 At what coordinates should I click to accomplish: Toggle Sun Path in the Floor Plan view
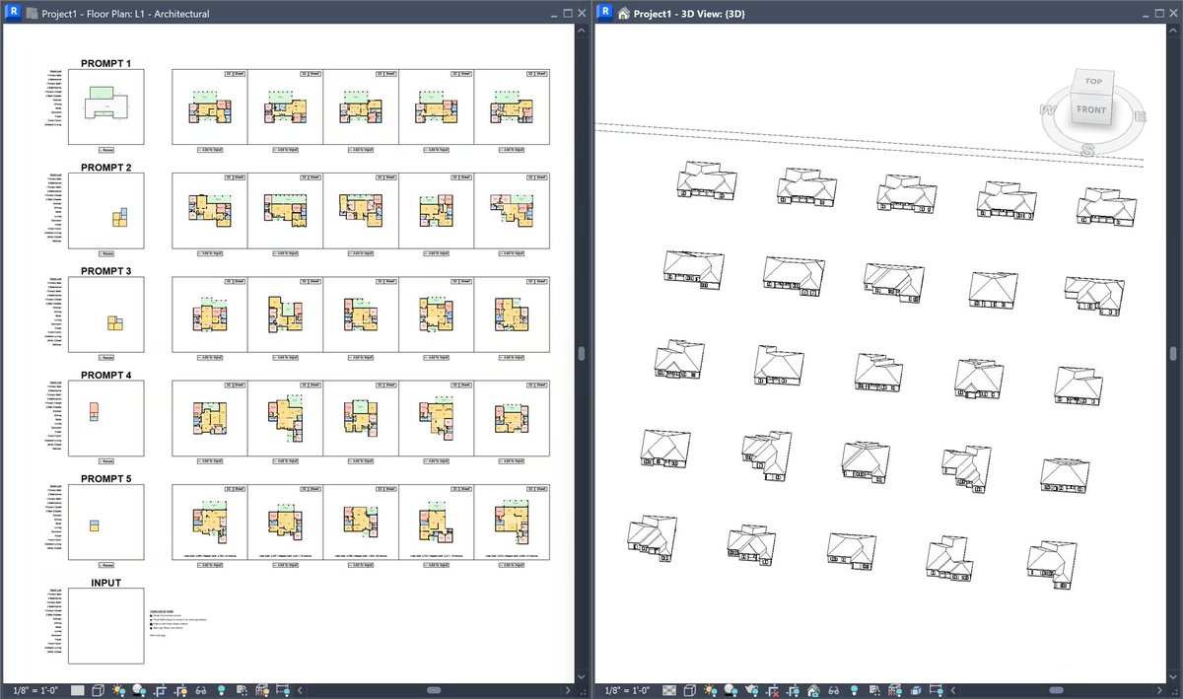tap(118, 690)
